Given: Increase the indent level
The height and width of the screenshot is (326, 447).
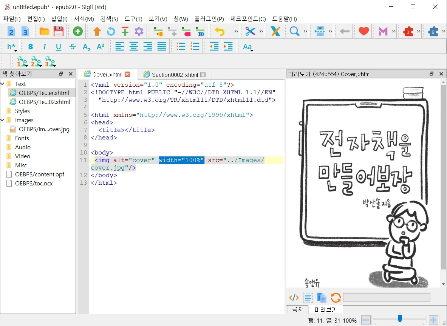Looking at the screenshot, I should 228,46.
